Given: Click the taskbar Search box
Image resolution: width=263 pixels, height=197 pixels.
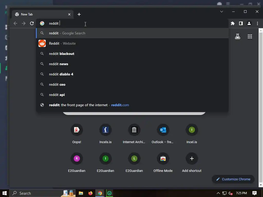Looking at the screenshot, I should click(42, 193).
